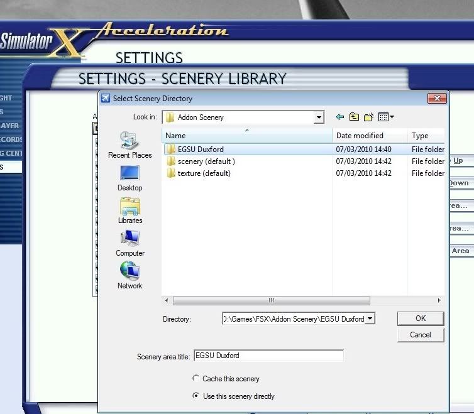Click scenery (default) folder name
This screenshot has height=414, width=474.
206,161
